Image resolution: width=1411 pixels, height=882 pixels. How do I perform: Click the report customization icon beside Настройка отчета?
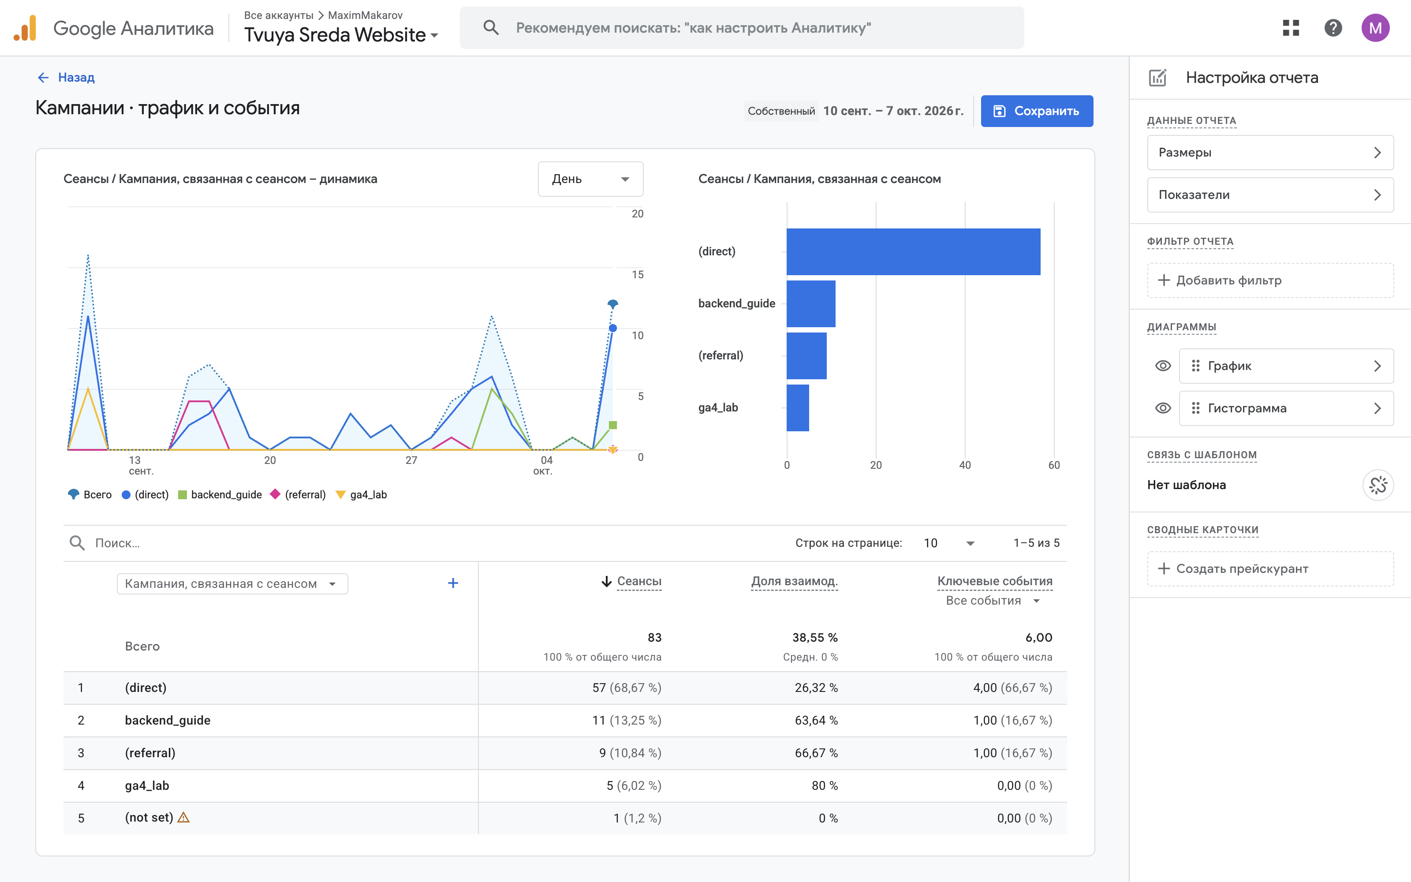tap(1157, 78)
